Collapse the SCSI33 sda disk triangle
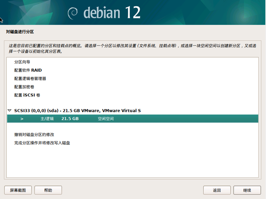The height and width of the screenshot is (199, 266). click(x=9, y=111)
